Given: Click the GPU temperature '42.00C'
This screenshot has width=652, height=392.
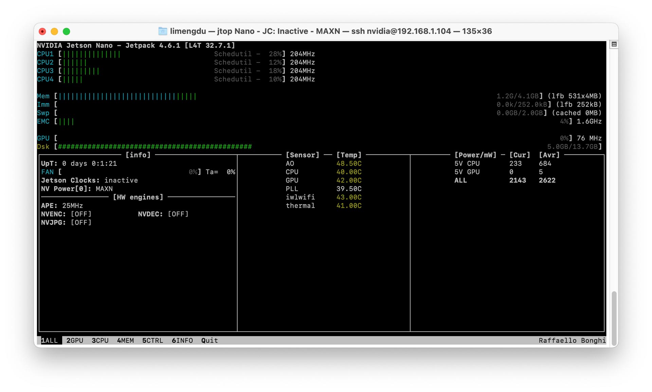Looking at the screenshot, I should click(349, 181).
